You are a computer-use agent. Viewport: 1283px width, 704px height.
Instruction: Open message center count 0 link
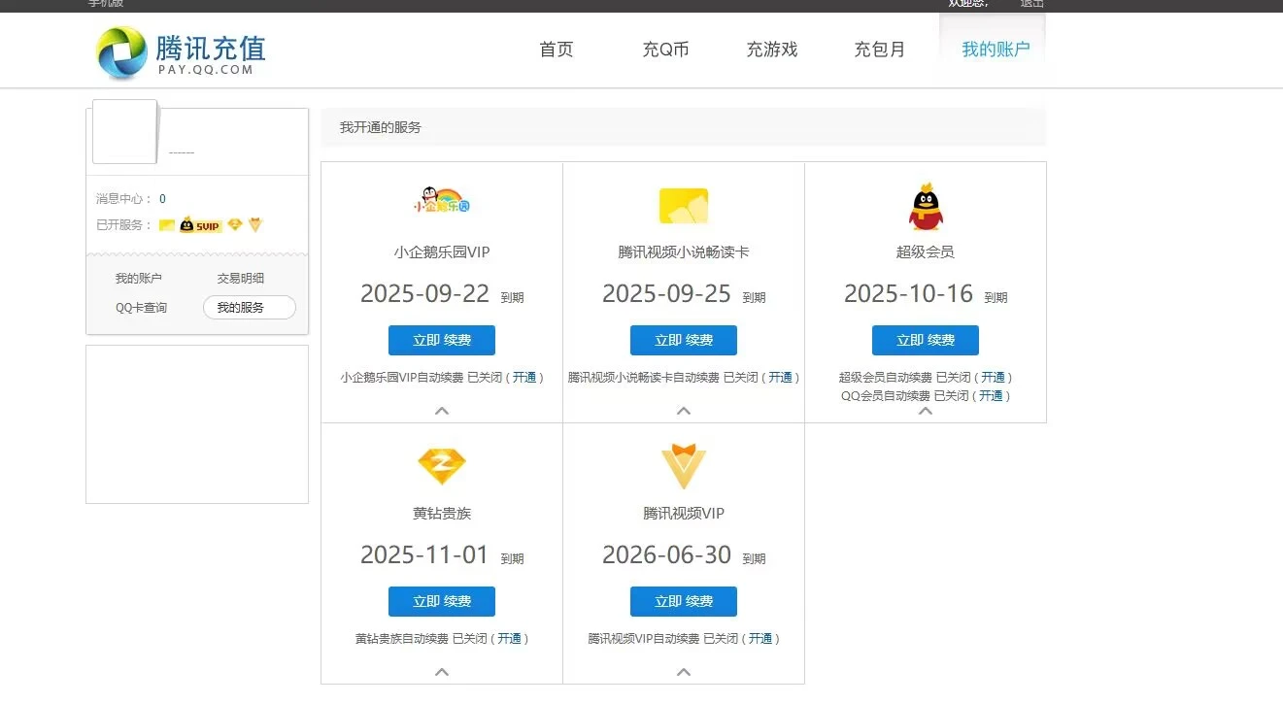tap(162, 199)
